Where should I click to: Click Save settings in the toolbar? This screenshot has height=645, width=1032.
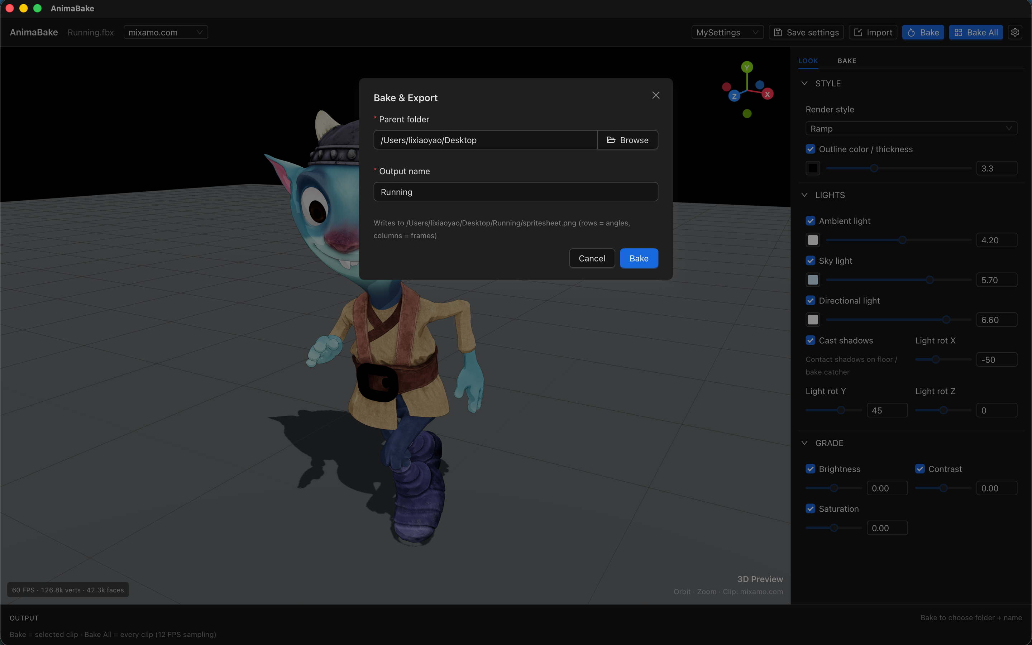click(x=806, y=32)
